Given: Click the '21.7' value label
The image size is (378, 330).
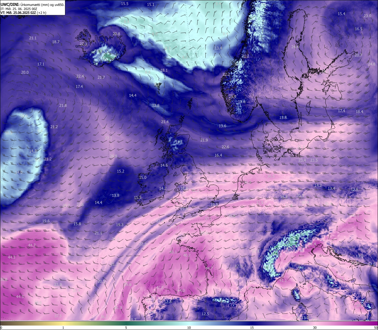Looking at the screenshot, I should [x=101, y=77].
